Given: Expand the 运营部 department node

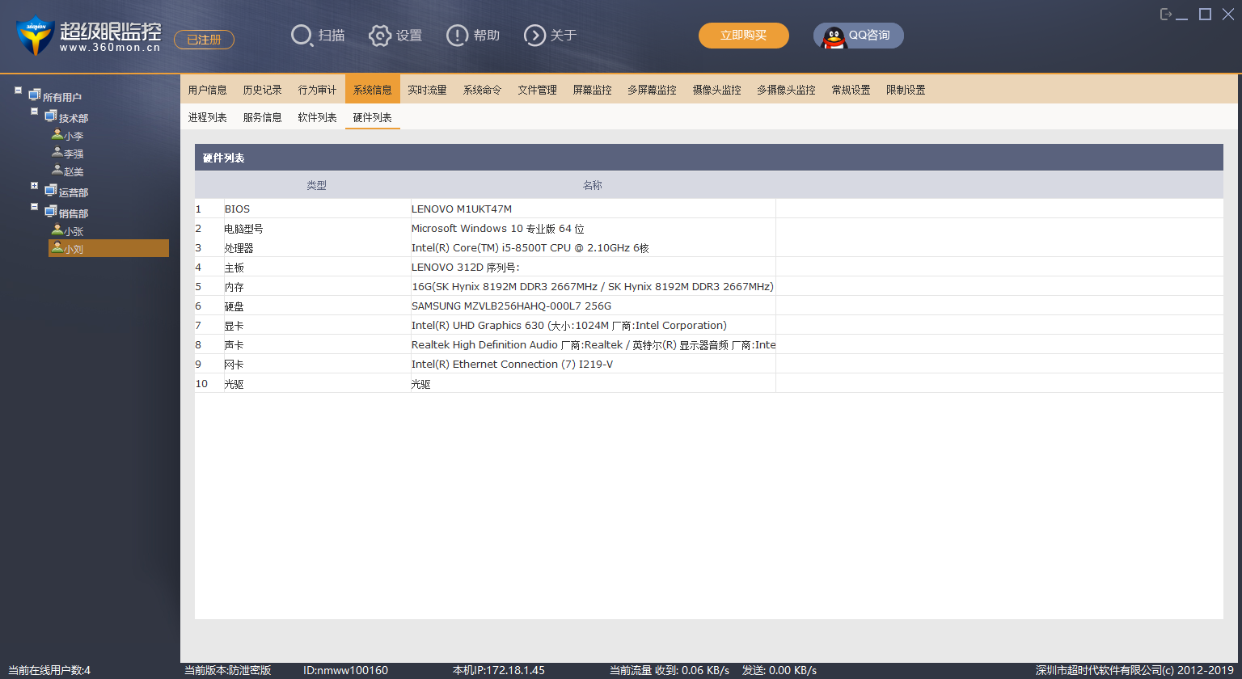Looking at the screenshot, I should pyautogui.click(x=35, y=186).
